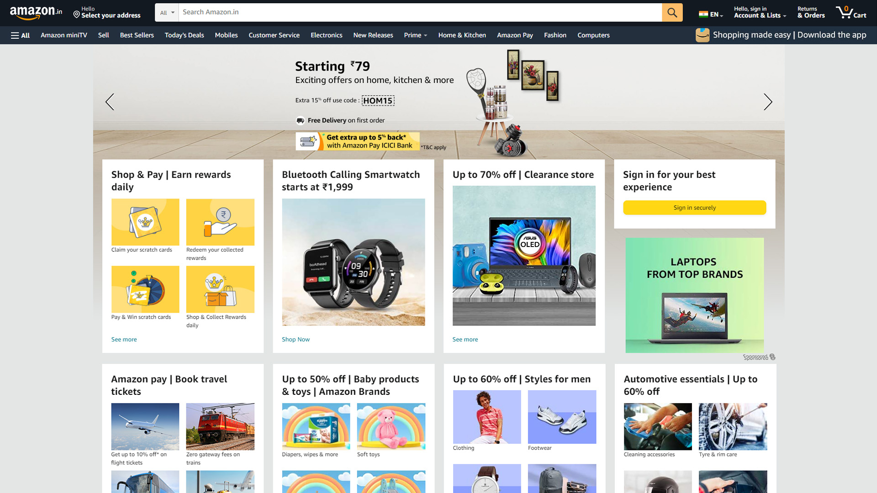
Task: Select Pay & Win scratch cards
Action: click(145, 289)
